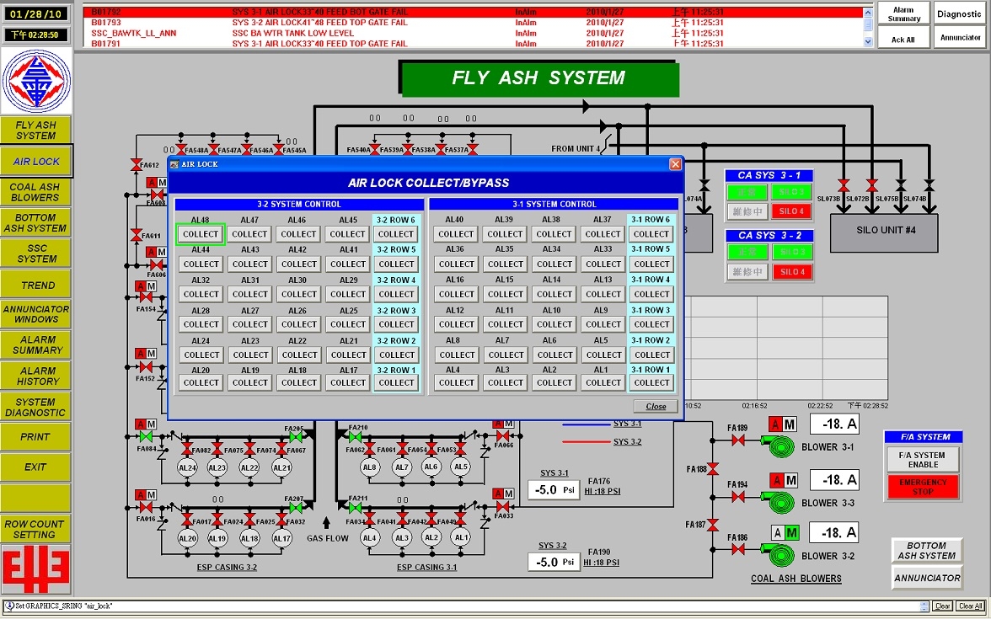The height and width of the screenshot is (619, 991).
Task: Open Alarm Summary at top right
Action: 903,13
